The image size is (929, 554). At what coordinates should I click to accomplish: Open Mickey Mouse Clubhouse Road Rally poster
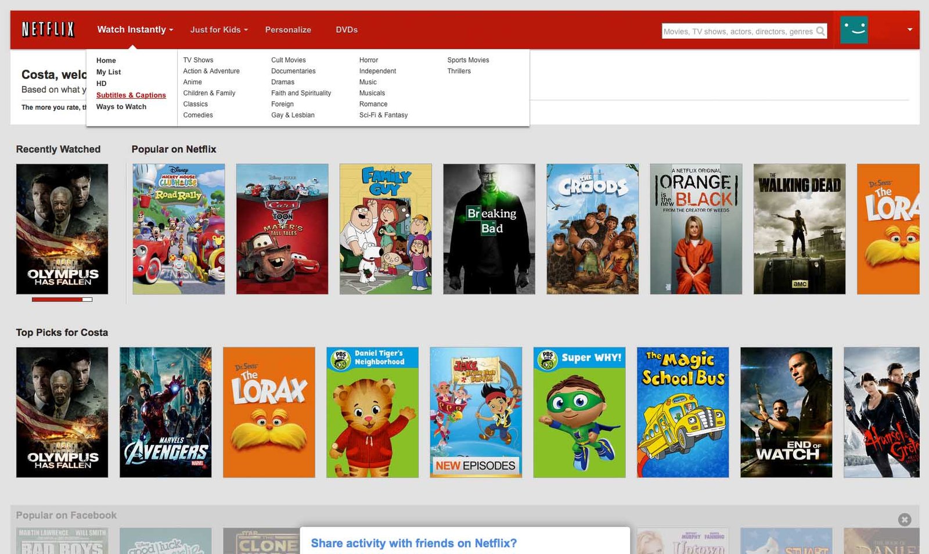(x=179, y=229)
